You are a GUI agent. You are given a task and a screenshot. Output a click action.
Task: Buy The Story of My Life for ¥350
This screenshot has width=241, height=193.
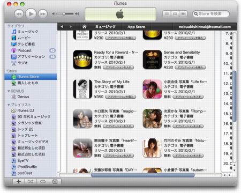[120, 96]
